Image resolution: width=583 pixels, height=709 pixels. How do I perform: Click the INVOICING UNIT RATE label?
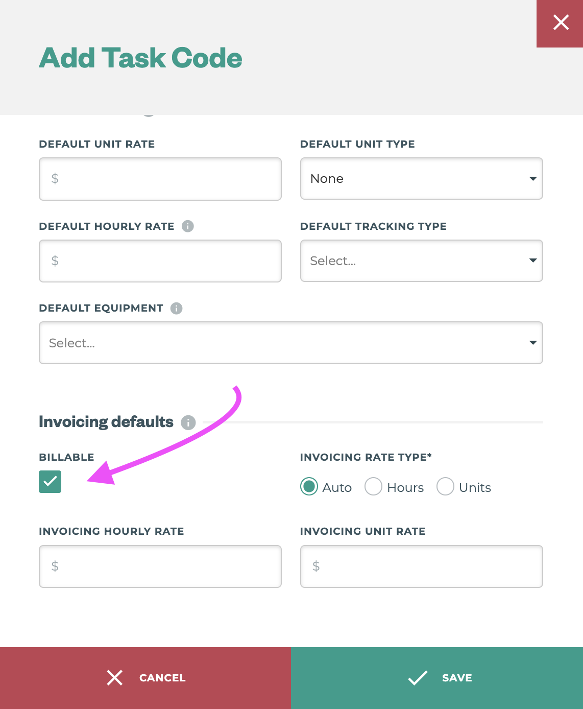[362, 531]
